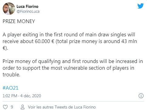This screenshot has height=110, width=147.
Task: Click the Twitter bird logo
Action: tap(140, 6)
